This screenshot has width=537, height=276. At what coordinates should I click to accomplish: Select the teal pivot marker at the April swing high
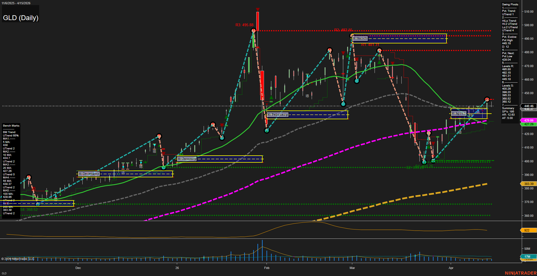click(487, 100)
